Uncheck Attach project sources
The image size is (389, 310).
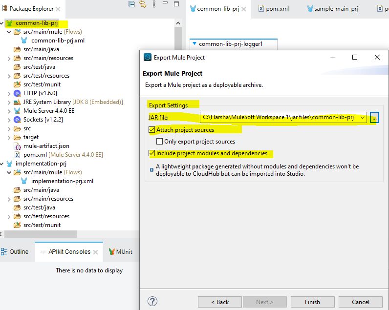click(x=152, y=129)
